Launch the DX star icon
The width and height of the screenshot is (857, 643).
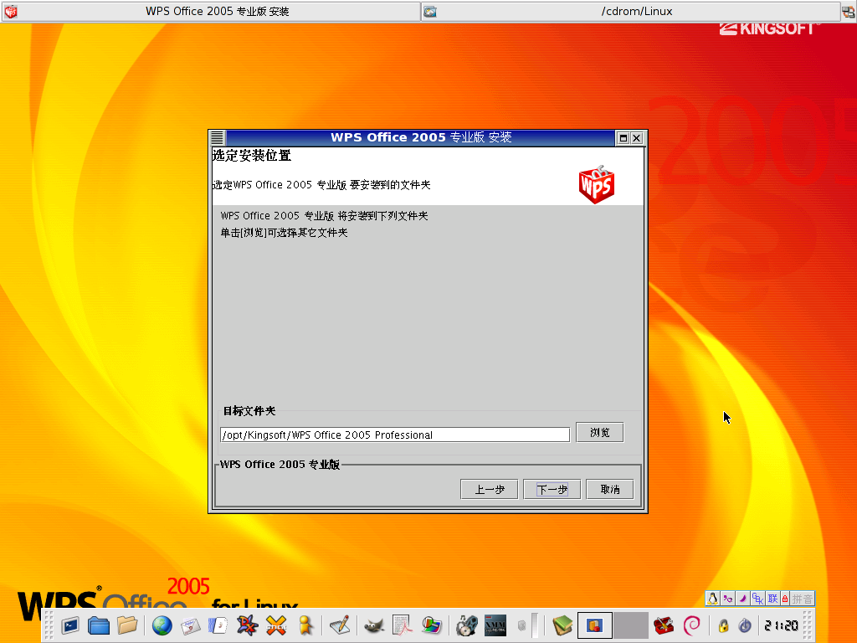247,625
